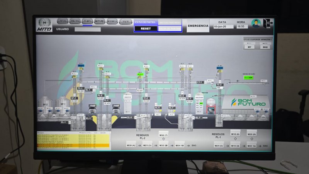This screenshot has height=174, width=309.
Task: Click the USUARIO input field
Action: pyautogui.click(x=88, y=29)
